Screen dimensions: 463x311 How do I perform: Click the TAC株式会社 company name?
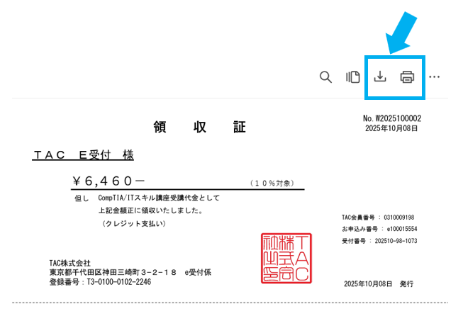tap(70, 263)
